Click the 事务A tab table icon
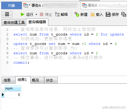Screen dimensions: 127x110 26,5
